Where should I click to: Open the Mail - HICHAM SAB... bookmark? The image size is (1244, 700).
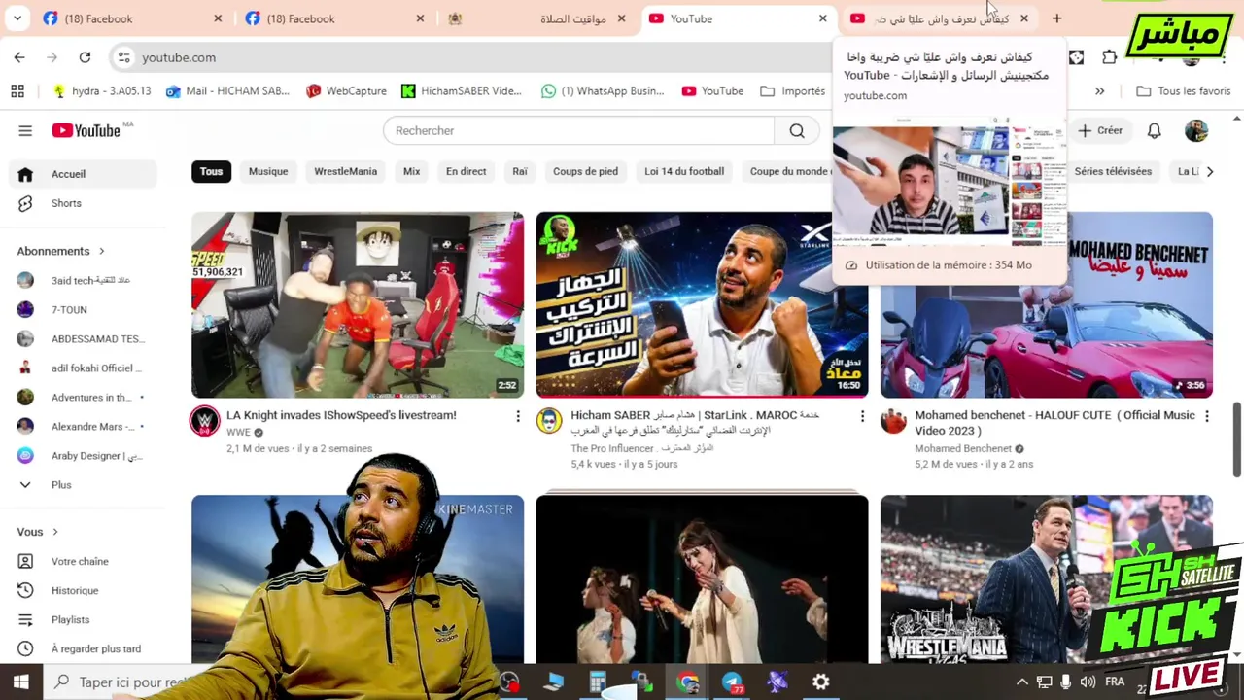[227, 90]
